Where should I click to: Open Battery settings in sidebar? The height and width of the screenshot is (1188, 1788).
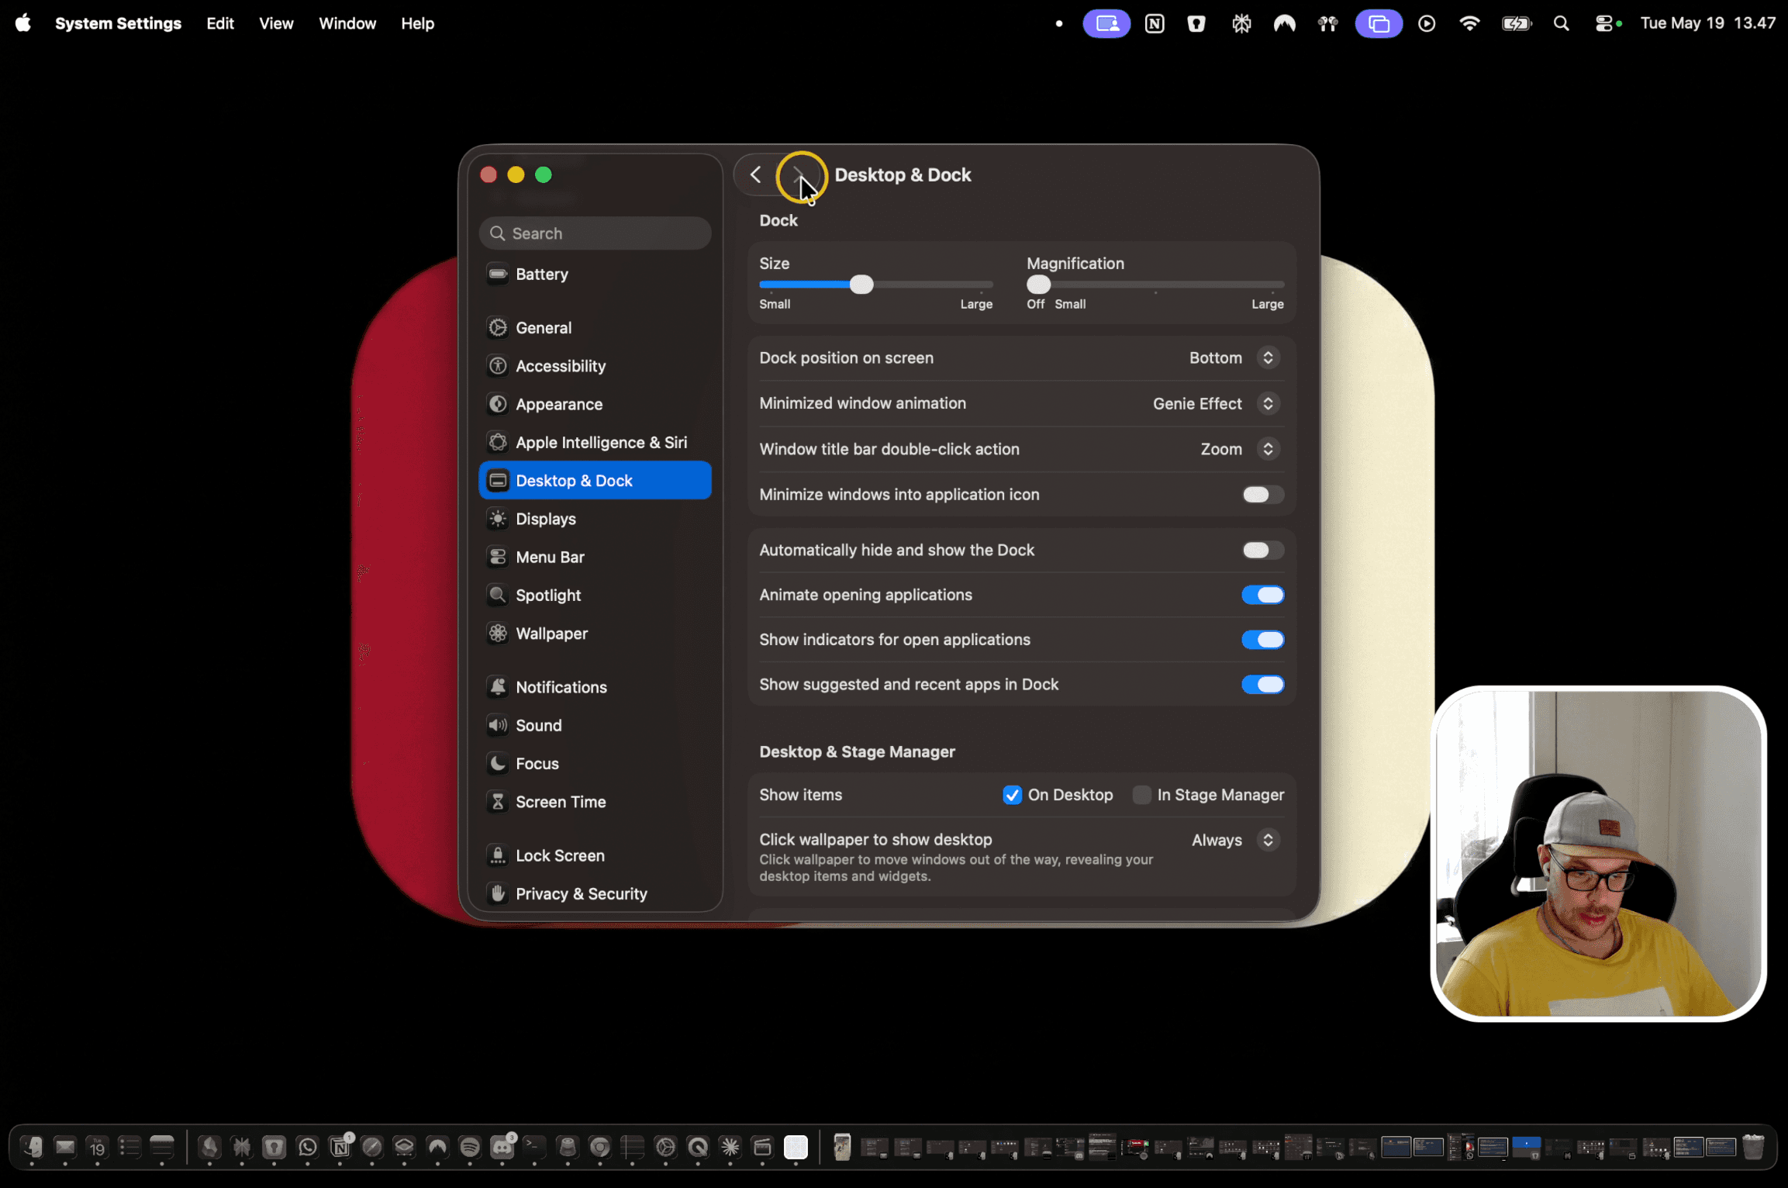[x=595, y=275]
